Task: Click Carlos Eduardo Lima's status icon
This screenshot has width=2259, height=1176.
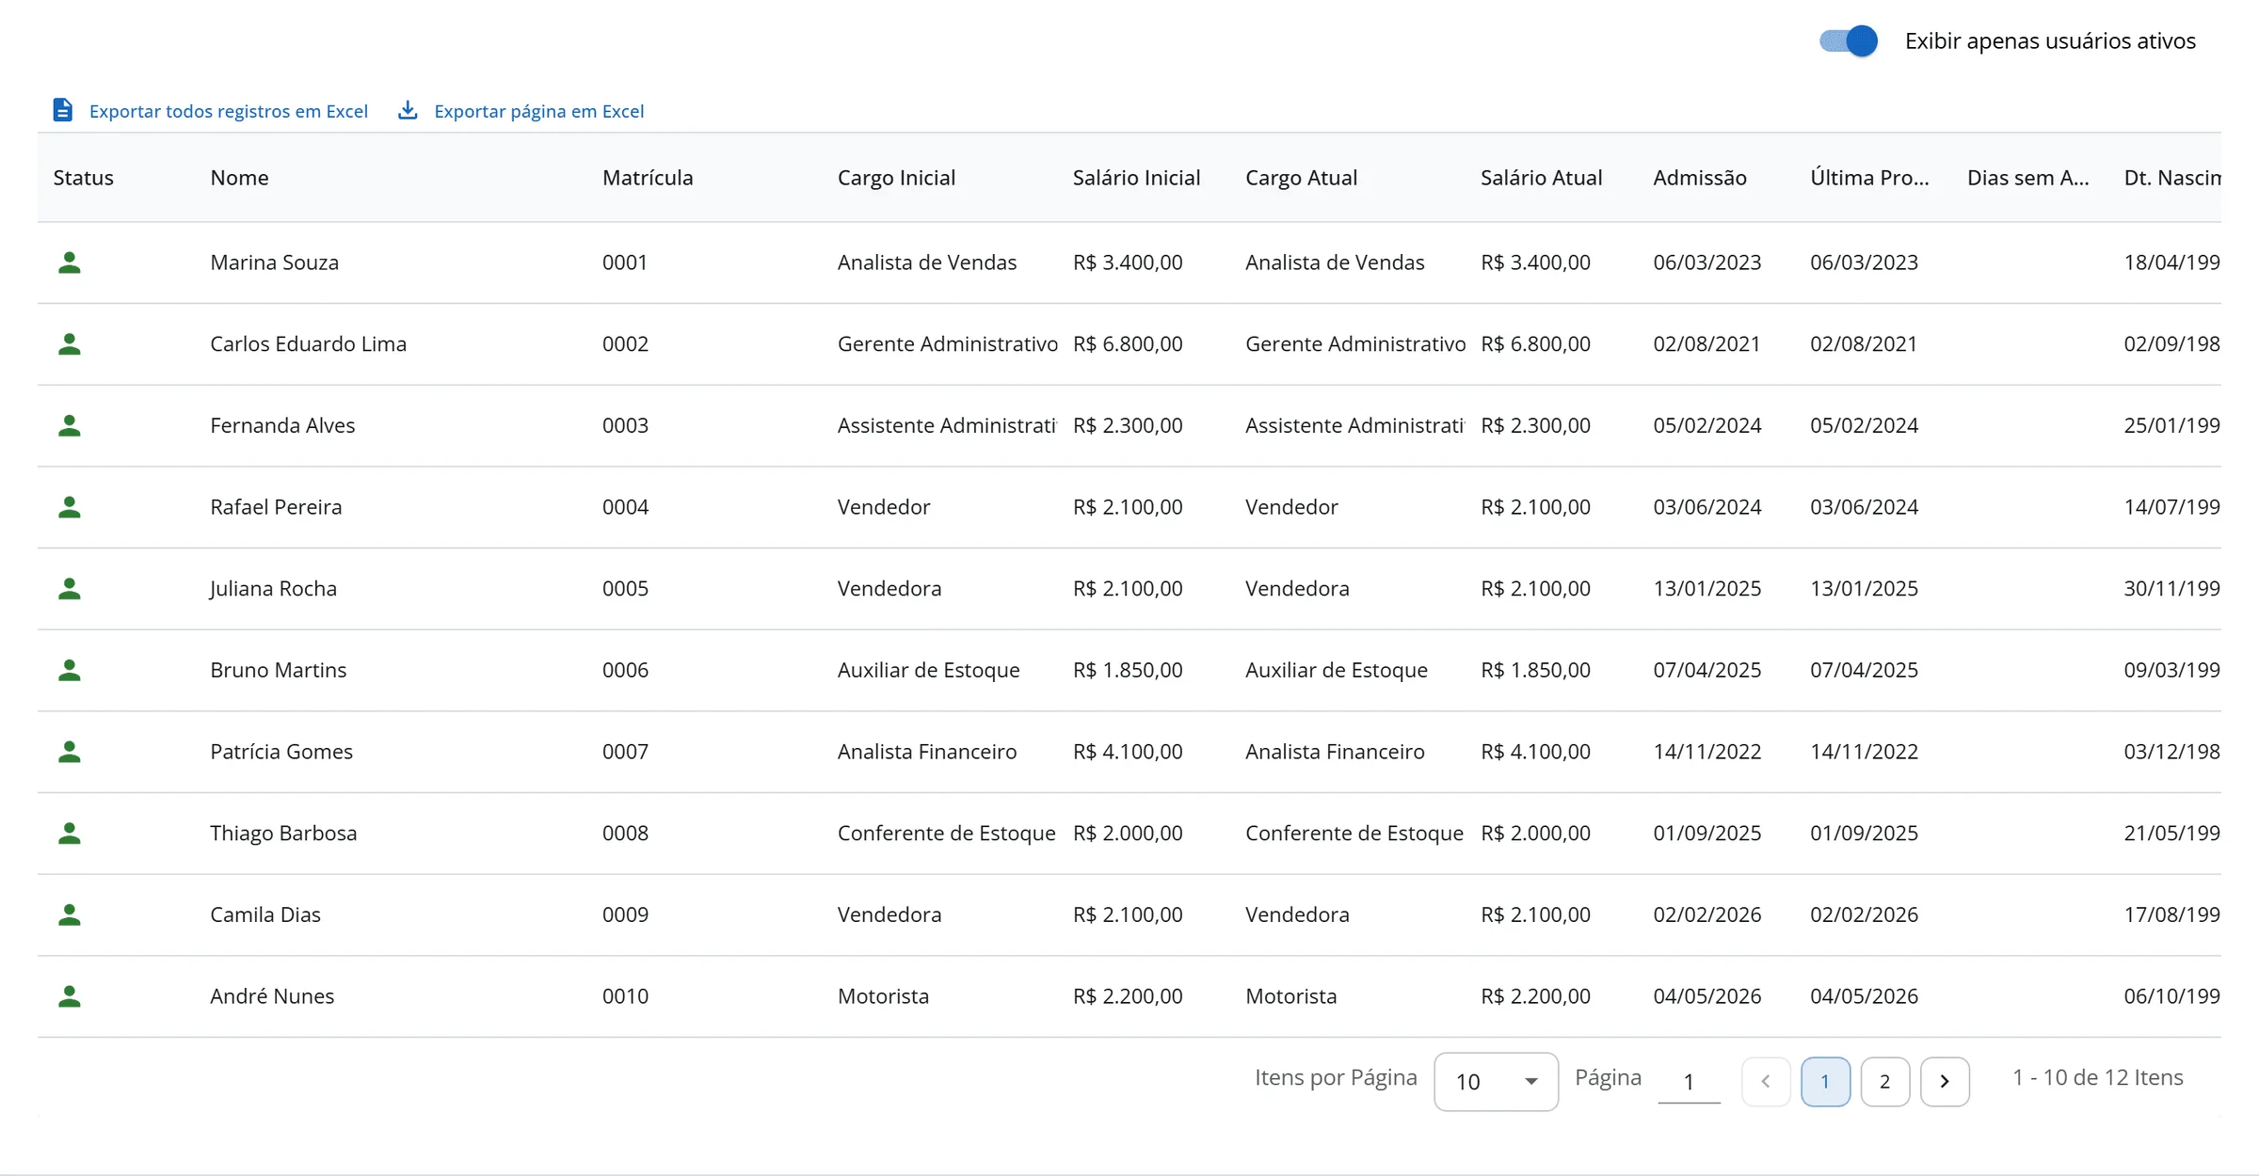Action: click(70, 344)
